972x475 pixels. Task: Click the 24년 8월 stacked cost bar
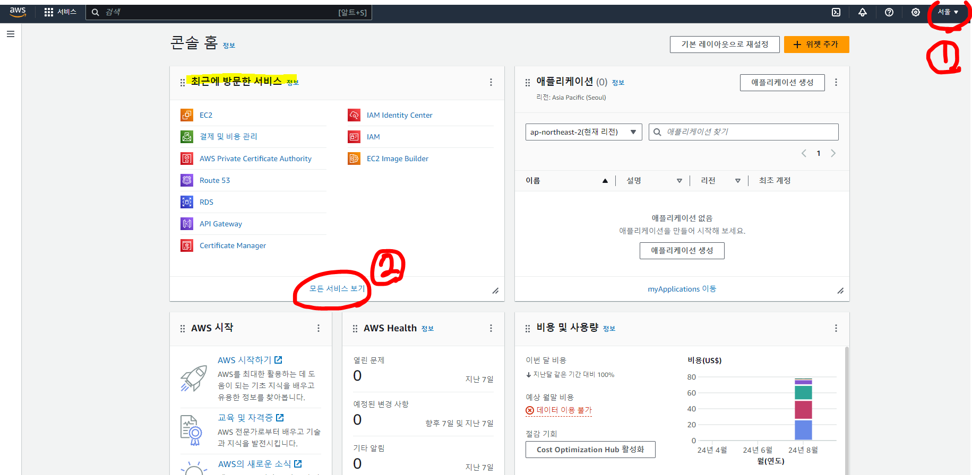tap(803, 409)
